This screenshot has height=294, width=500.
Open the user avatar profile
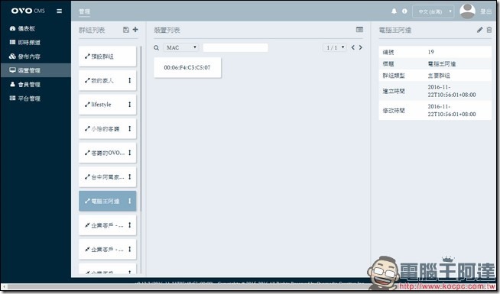[x=467, y=11]
